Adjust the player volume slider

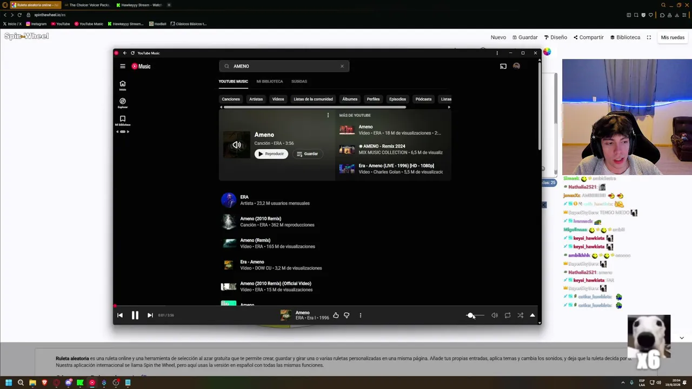[475, 316]
